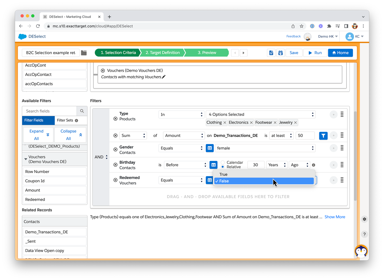This screenshot has height=280, width=384.
Task: Click the data extension icon next to Gender value
Action: click(x=210, y=148)
